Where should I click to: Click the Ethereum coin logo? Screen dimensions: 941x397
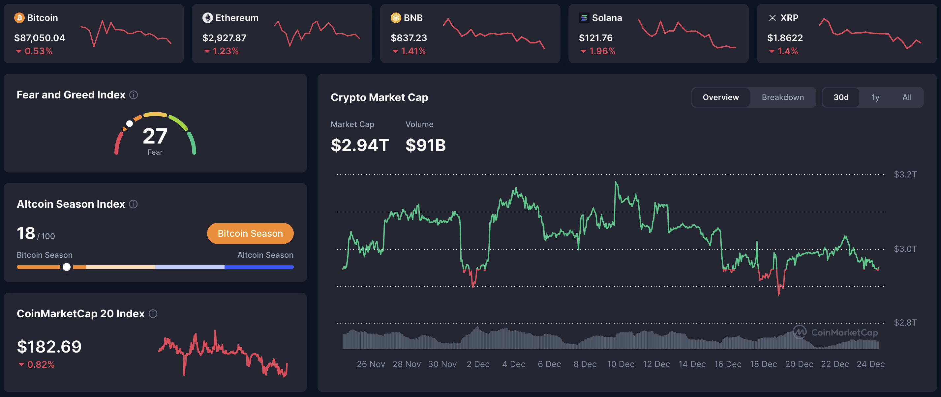point(207,17)
